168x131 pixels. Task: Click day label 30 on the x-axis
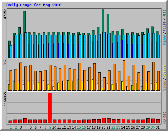tap(153, 127)
